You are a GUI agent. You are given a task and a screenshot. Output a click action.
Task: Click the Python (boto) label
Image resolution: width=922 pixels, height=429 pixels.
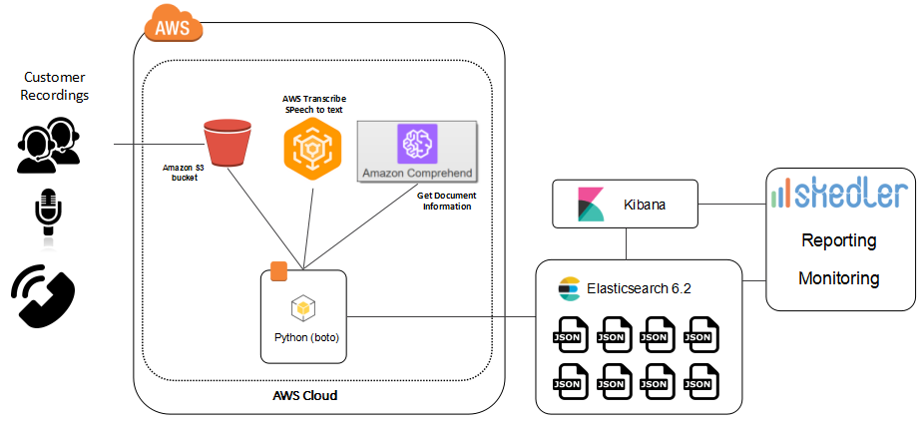(307, 338)
